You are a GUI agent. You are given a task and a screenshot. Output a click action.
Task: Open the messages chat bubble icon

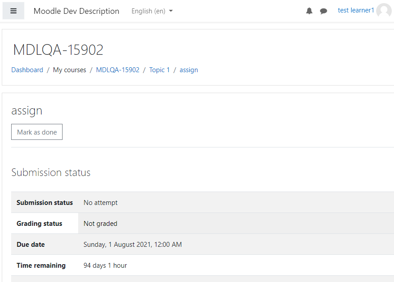[x=323, y=11]
